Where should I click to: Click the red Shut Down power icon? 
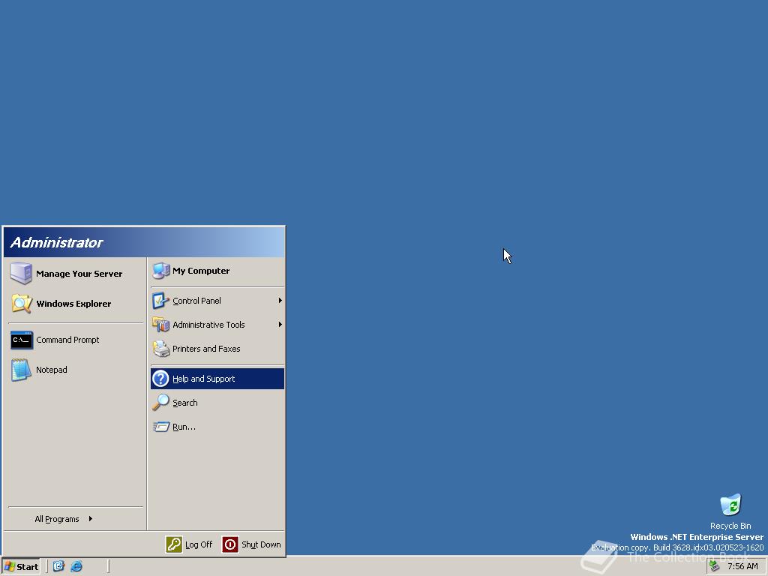coord(230,544)
